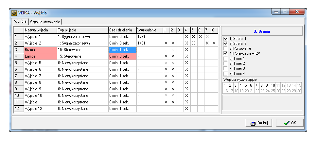Select triggering input number 5
The image size is (317, 141).
[246, 85]
